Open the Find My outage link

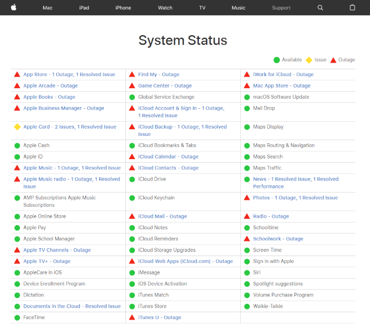tap(158, 75)
